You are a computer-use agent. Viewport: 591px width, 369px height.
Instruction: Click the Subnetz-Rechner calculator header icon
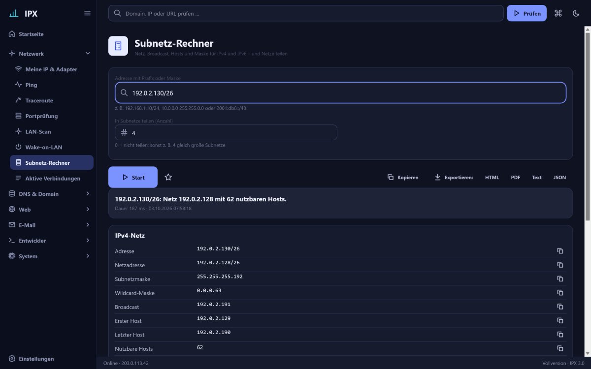[118, 46]
